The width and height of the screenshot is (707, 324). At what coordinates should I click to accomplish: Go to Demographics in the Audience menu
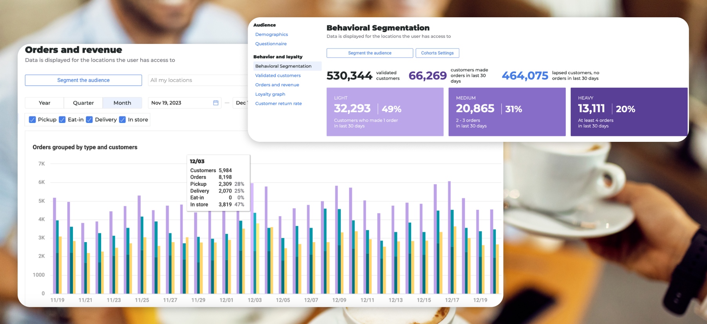tap(272, 34)
